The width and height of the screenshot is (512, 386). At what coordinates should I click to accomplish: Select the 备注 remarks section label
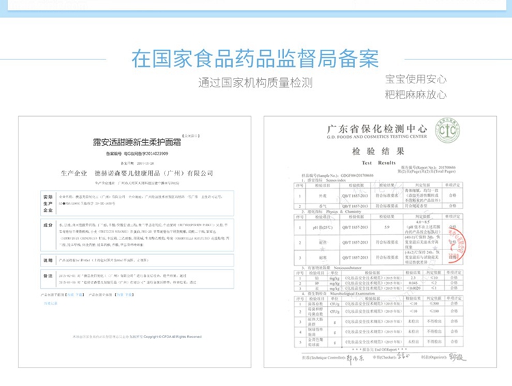48,275
